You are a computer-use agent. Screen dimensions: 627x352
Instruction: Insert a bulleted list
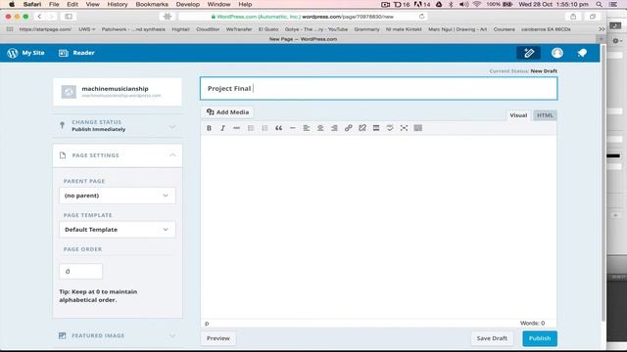tap(251, 128)
